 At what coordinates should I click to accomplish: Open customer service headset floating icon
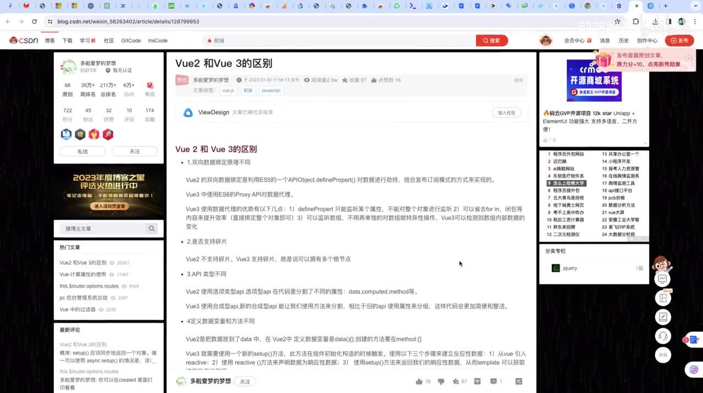point(663,336)
